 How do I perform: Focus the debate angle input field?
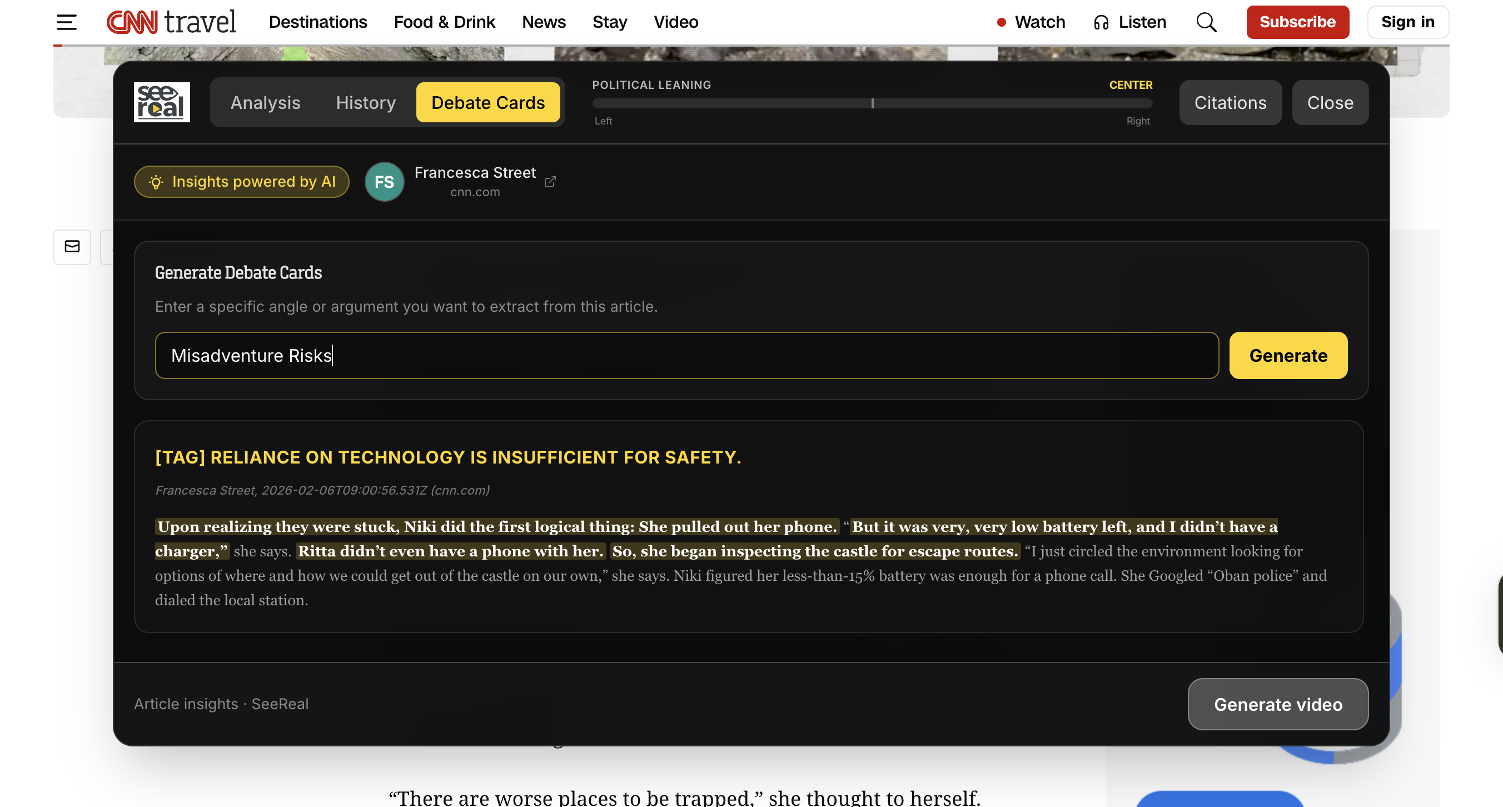point(686,355)
